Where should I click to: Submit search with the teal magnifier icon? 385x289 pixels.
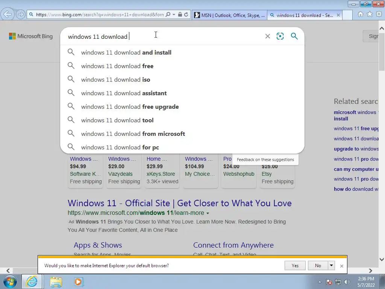point(294,37)
